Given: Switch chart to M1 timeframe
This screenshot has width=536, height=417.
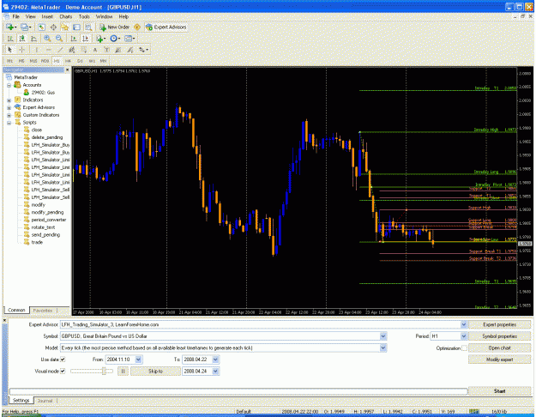Looking at the screenshot, I should 10,61.
